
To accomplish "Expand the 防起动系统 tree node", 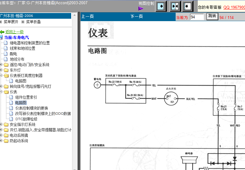I will click(1, 141).
